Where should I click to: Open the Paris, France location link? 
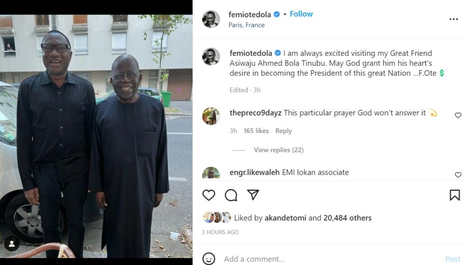point(246,25)
